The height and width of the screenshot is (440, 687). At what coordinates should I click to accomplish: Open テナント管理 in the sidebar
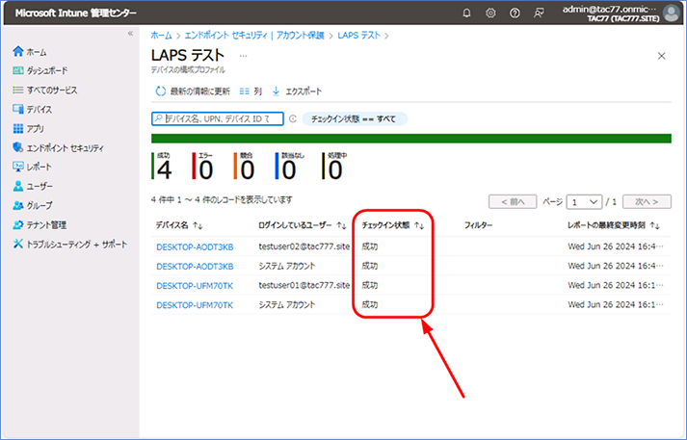pos(40,225)
